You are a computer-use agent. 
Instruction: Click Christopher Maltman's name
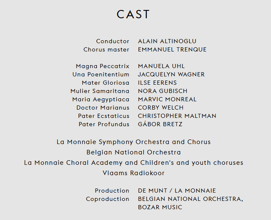177,116
